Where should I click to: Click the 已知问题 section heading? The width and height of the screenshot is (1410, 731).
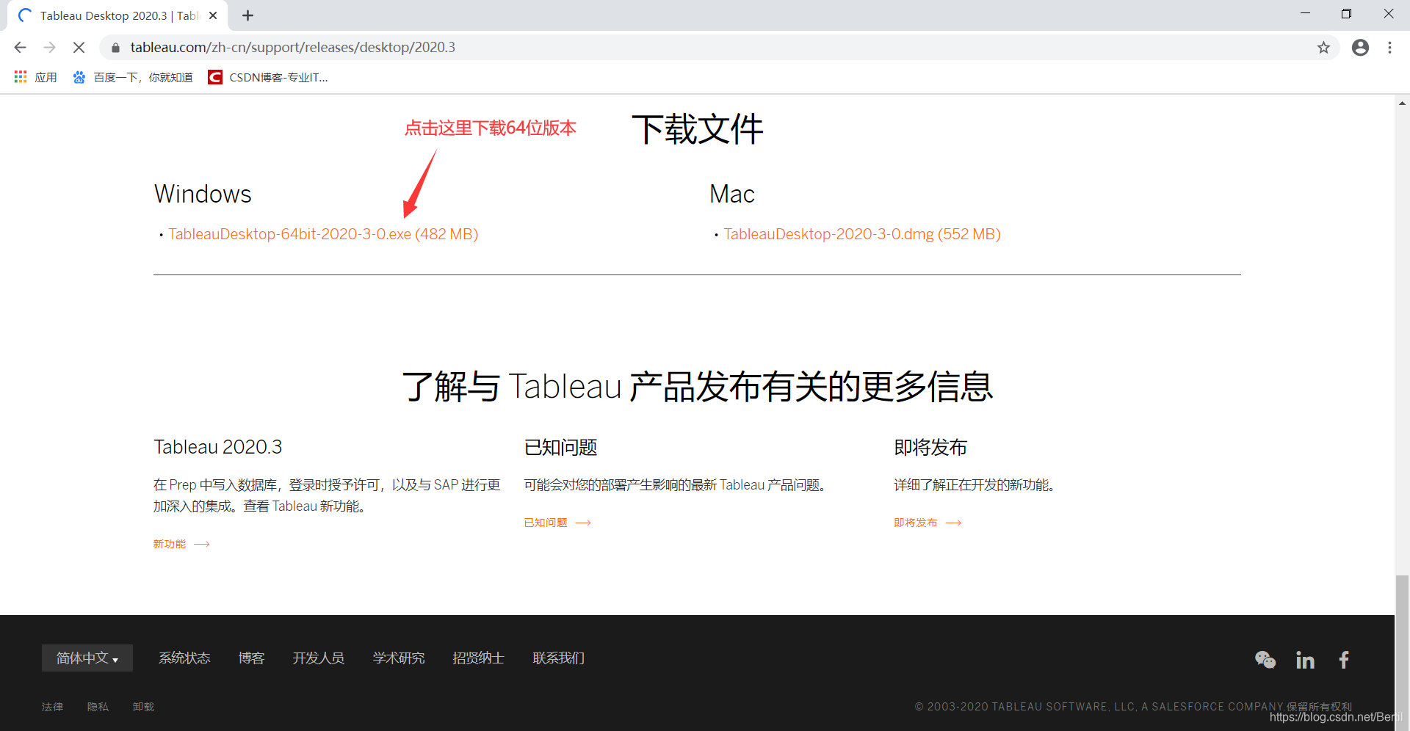[x=560, y=447]
